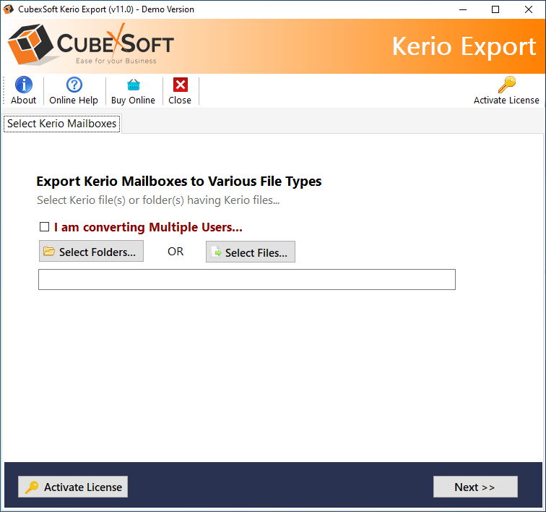Click the Next >> button
The width and height of the screenshot is (546, 512).
pyautogui.click(x=475, y=487)
